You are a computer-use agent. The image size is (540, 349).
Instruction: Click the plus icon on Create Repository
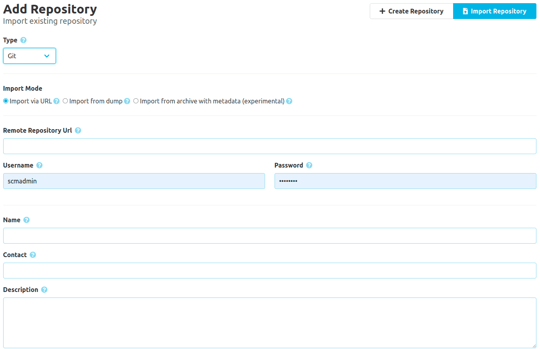pos(382,11)
